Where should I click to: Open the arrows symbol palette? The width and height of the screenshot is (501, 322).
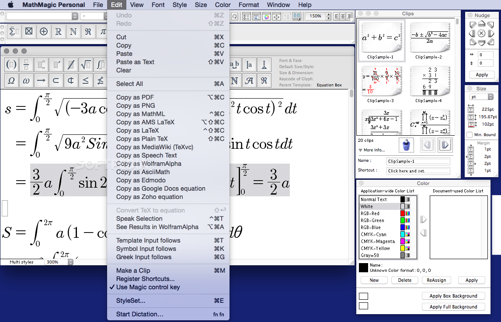(41, 80)
